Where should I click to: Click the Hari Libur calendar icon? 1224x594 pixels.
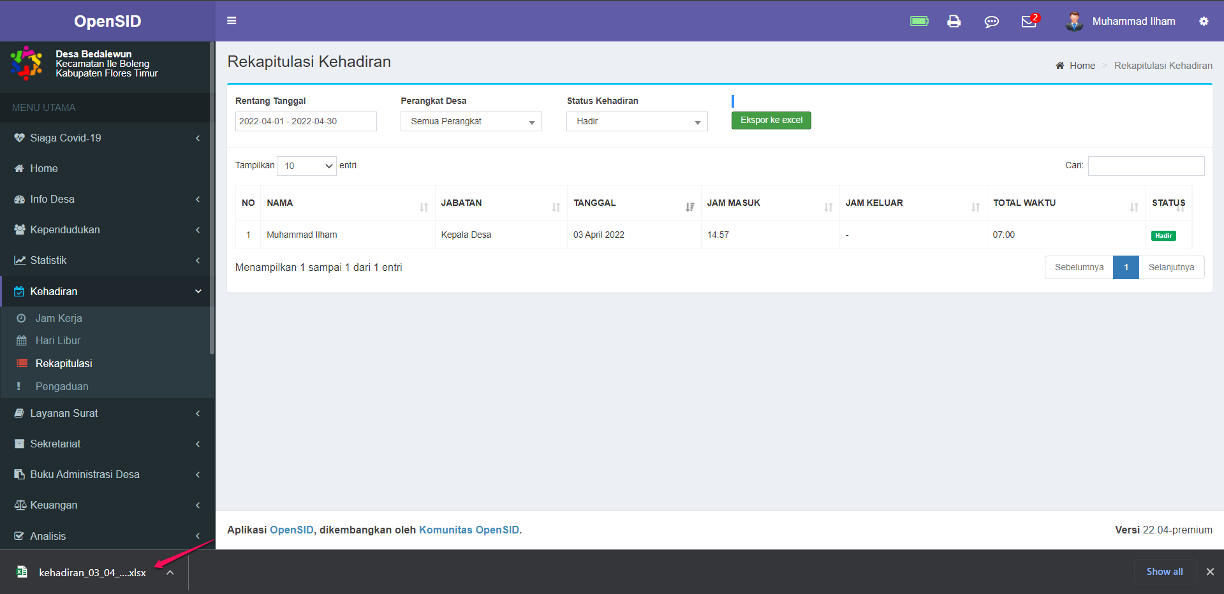coord(22,340)
